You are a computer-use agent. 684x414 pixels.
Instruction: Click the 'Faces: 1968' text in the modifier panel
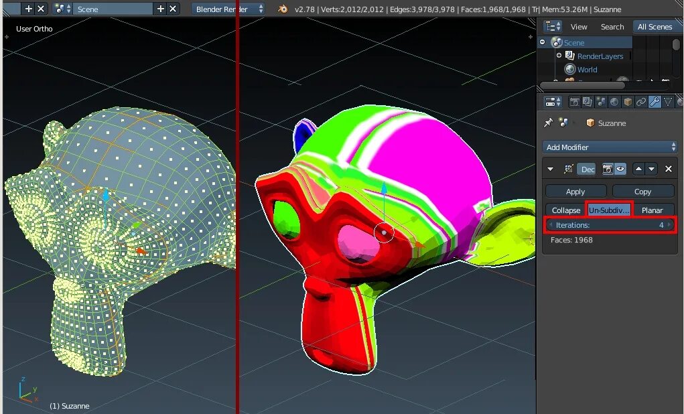571,240
